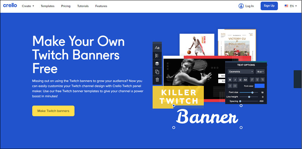The width and height of the screenshot is (302, 149).
Task: Select align left icon in Text Options
Action: pyautogui.click(x=252, y=80)
